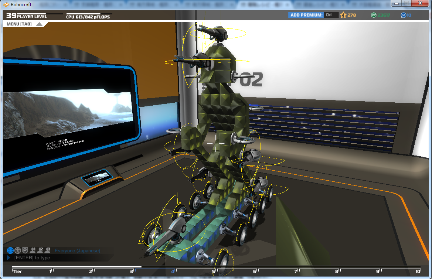This screenshot has height=280, width=432.
Task: Click the player level progress bar
Action: click(40, 14)
